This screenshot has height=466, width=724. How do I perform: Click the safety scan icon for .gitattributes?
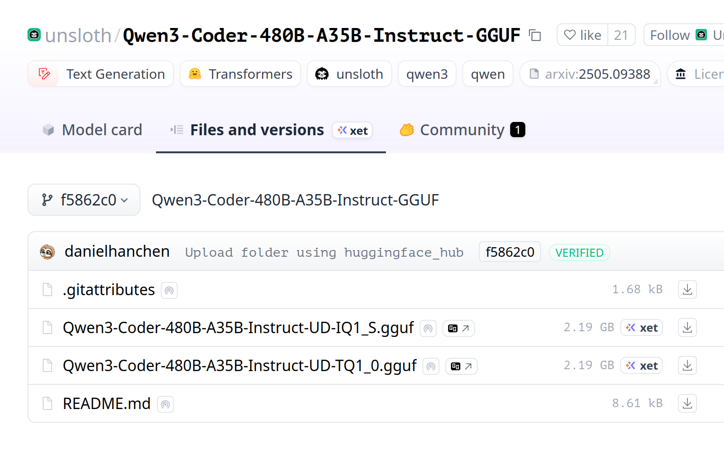point(169,290)
